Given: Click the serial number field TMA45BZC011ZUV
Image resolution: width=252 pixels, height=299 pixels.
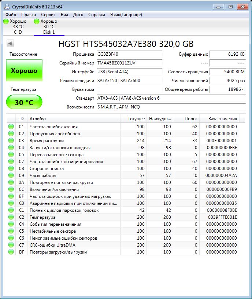Looking at the screenshot, I should pyautogui.click(x=129, y=63).
